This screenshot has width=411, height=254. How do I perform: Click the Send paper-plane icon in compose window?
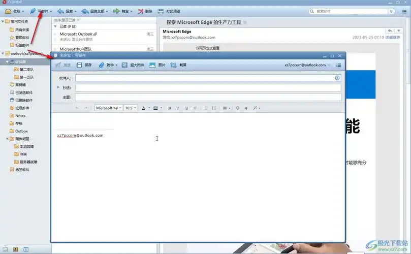tap(58, 65)
